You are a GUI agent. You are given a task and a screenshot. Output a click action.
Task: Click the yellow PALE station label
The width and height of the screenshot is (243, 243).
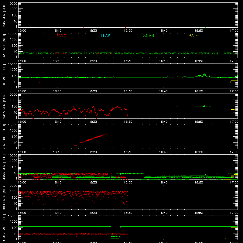coord(193,36)
